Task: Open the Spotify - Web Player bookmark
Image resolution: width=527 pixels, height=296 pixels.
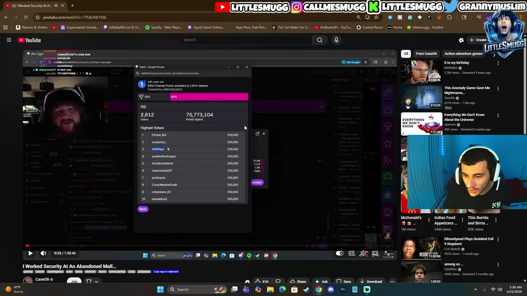Action: click(x=163, y=28)
